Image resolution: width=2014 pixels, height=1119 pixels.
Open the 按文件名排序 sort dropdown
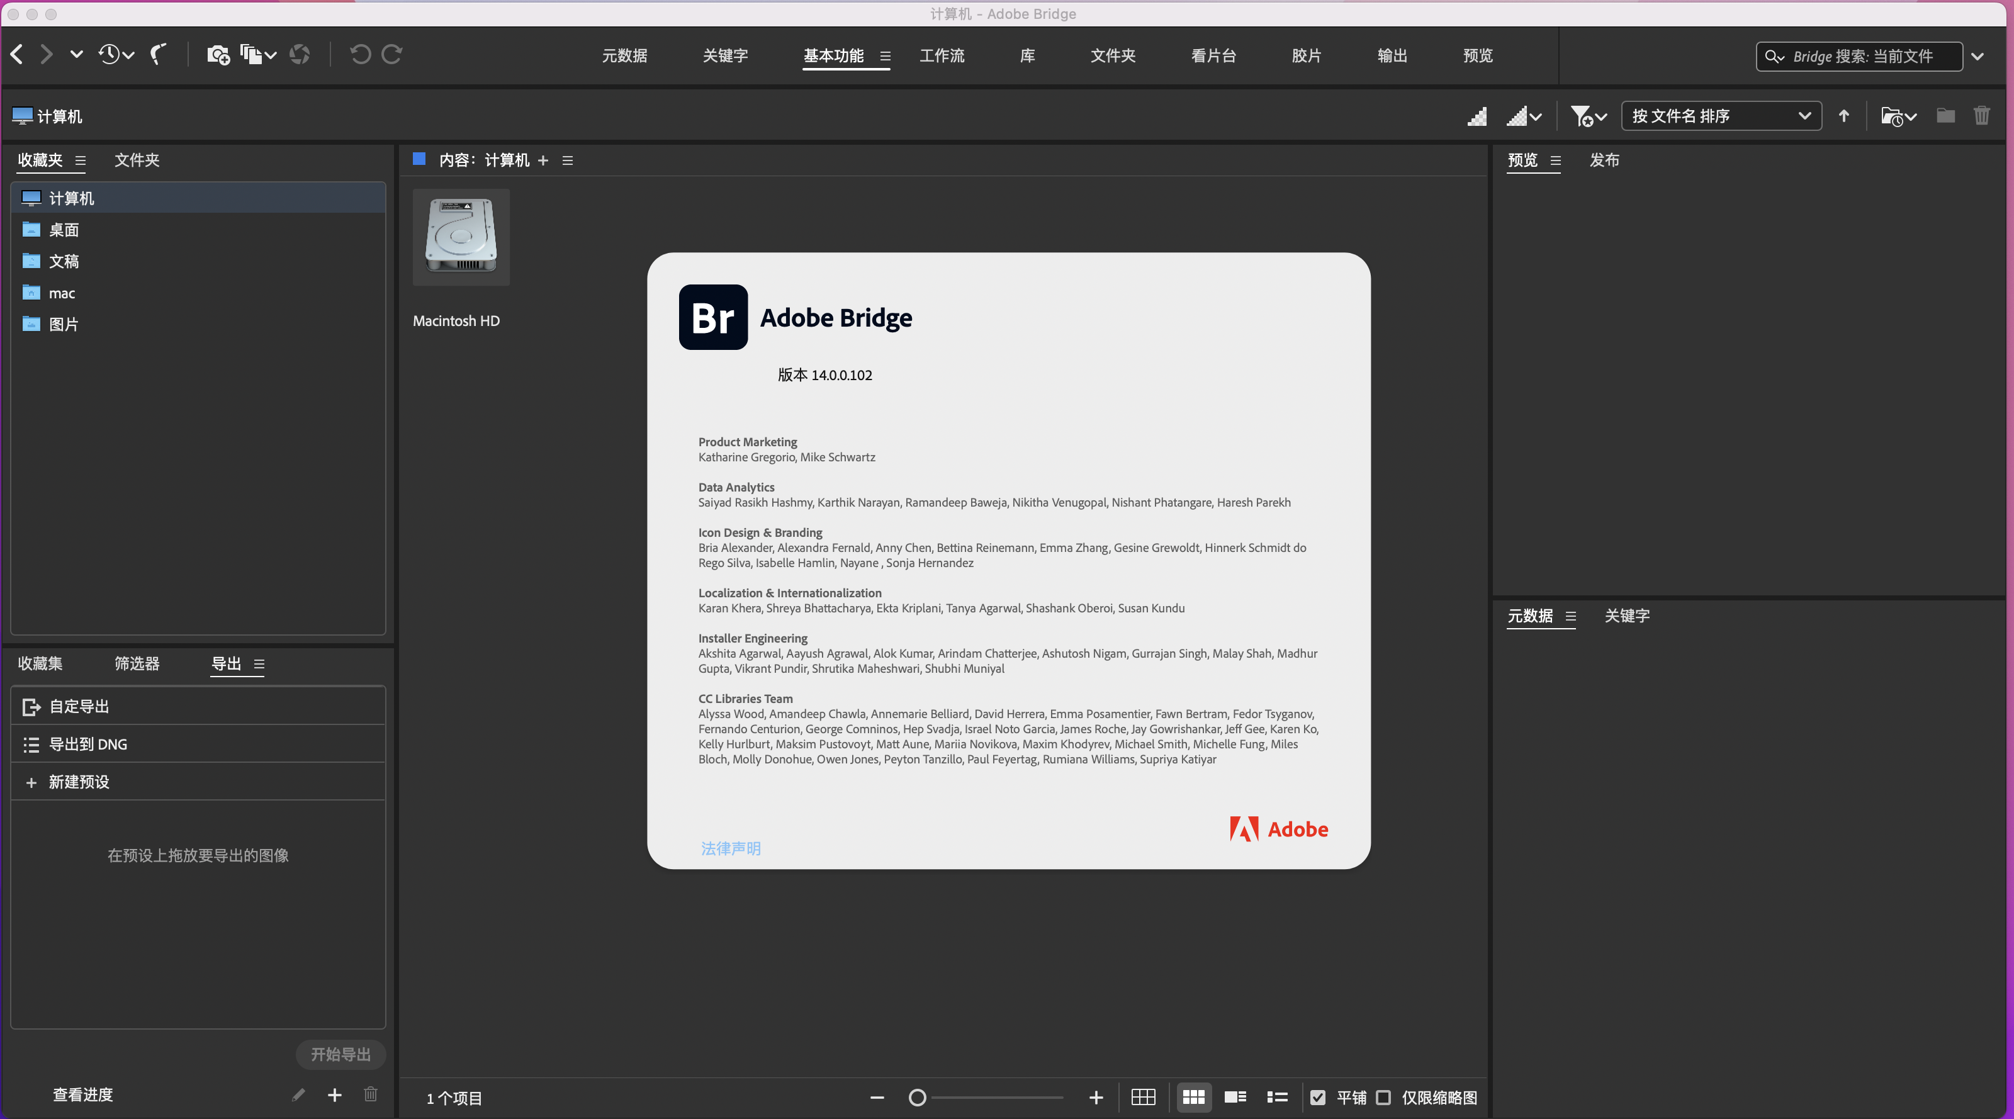pyautogui.click(x=1721, y=116)
